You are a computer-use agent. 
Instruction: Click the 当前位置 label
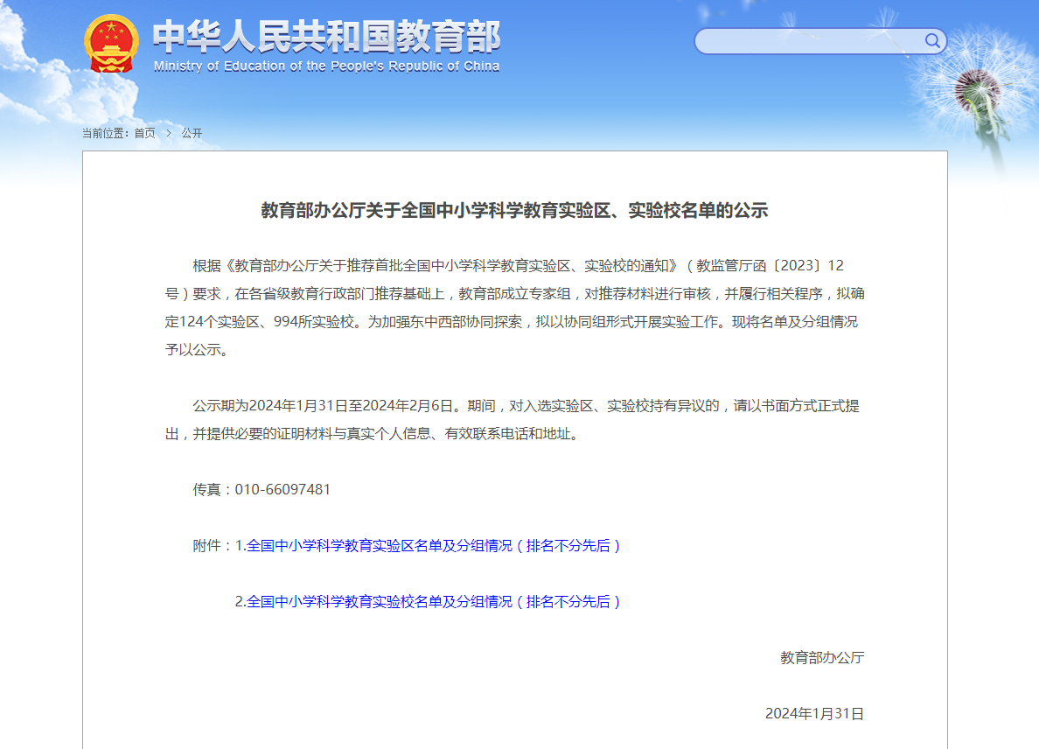point(105,133)
